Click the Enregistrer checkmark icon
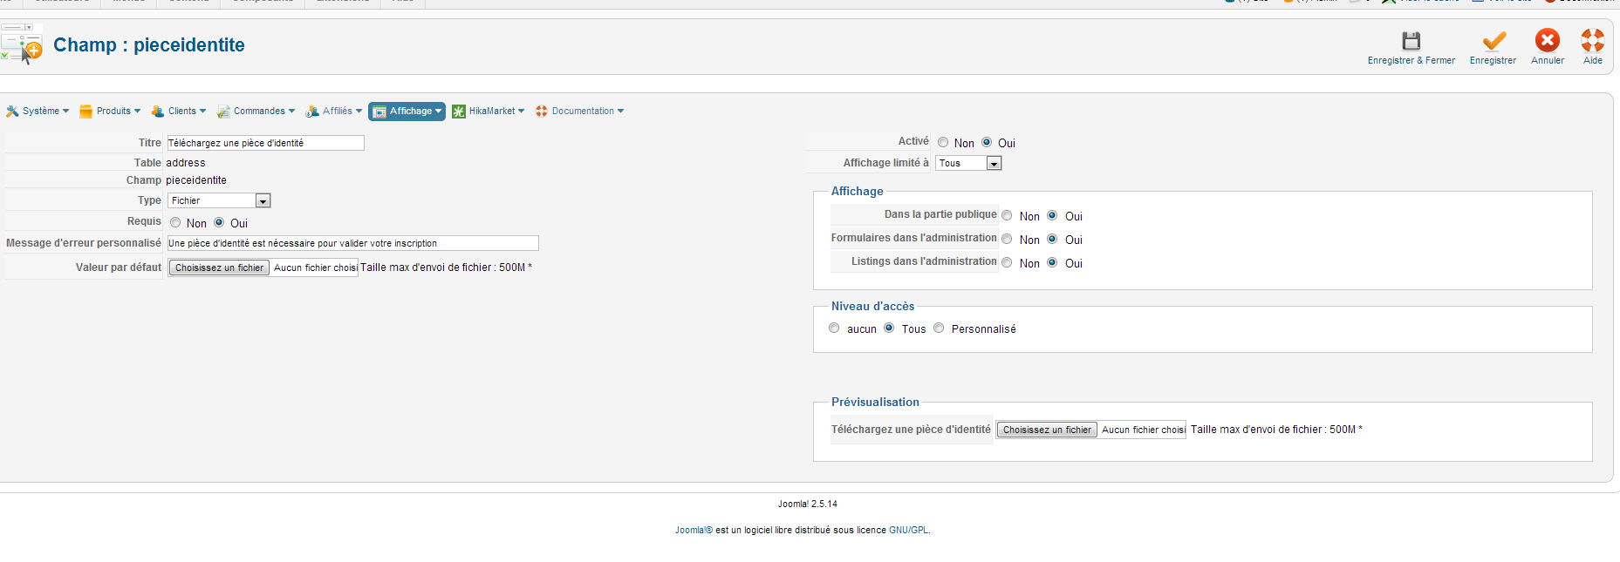The height and width of the screenshot is (562, 1620). (1494, 41)
